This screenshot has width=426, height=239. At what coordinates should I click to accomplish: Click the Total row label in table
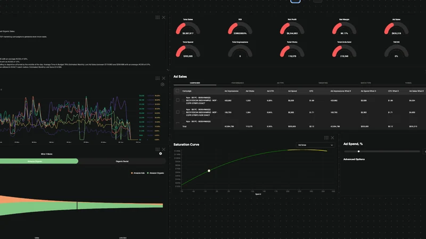pyautogui.click(x=184, y=126)
